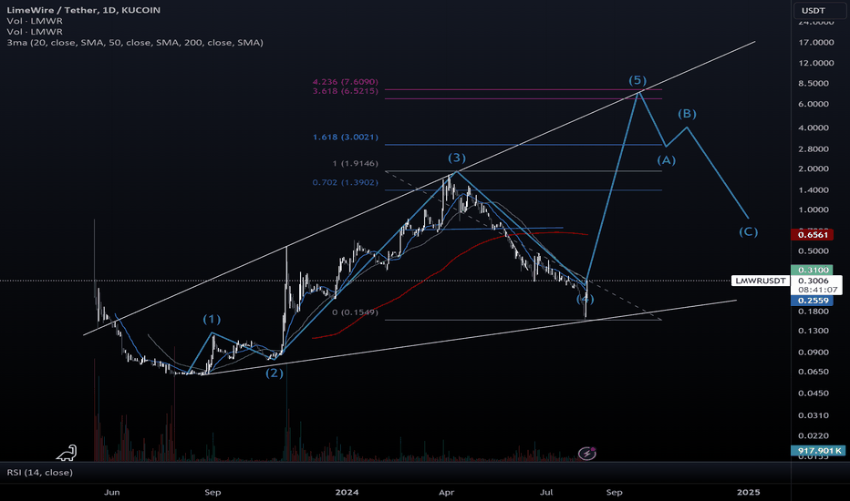Select the 3ma SMA indicator legend

tap(135, 42)
